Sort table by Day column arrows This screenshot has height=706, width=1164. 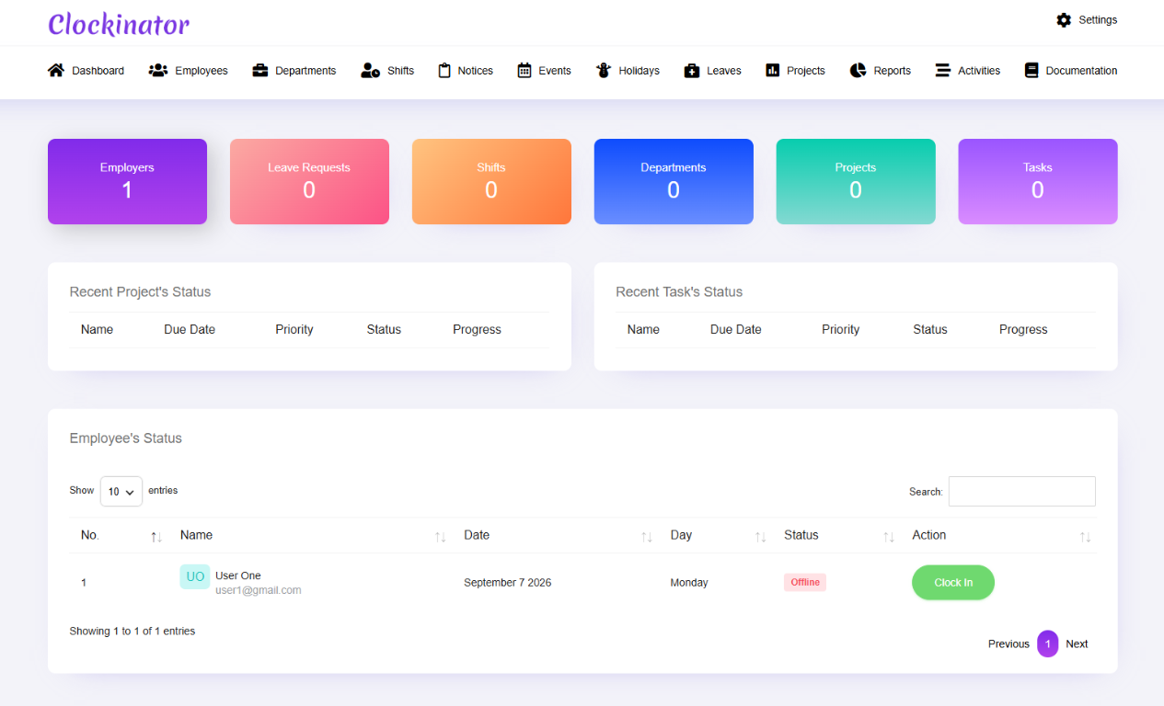coord(761,537)
